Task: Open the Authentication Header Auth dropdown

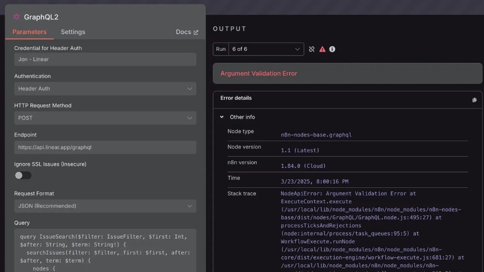Action: (x=105, y=89)
